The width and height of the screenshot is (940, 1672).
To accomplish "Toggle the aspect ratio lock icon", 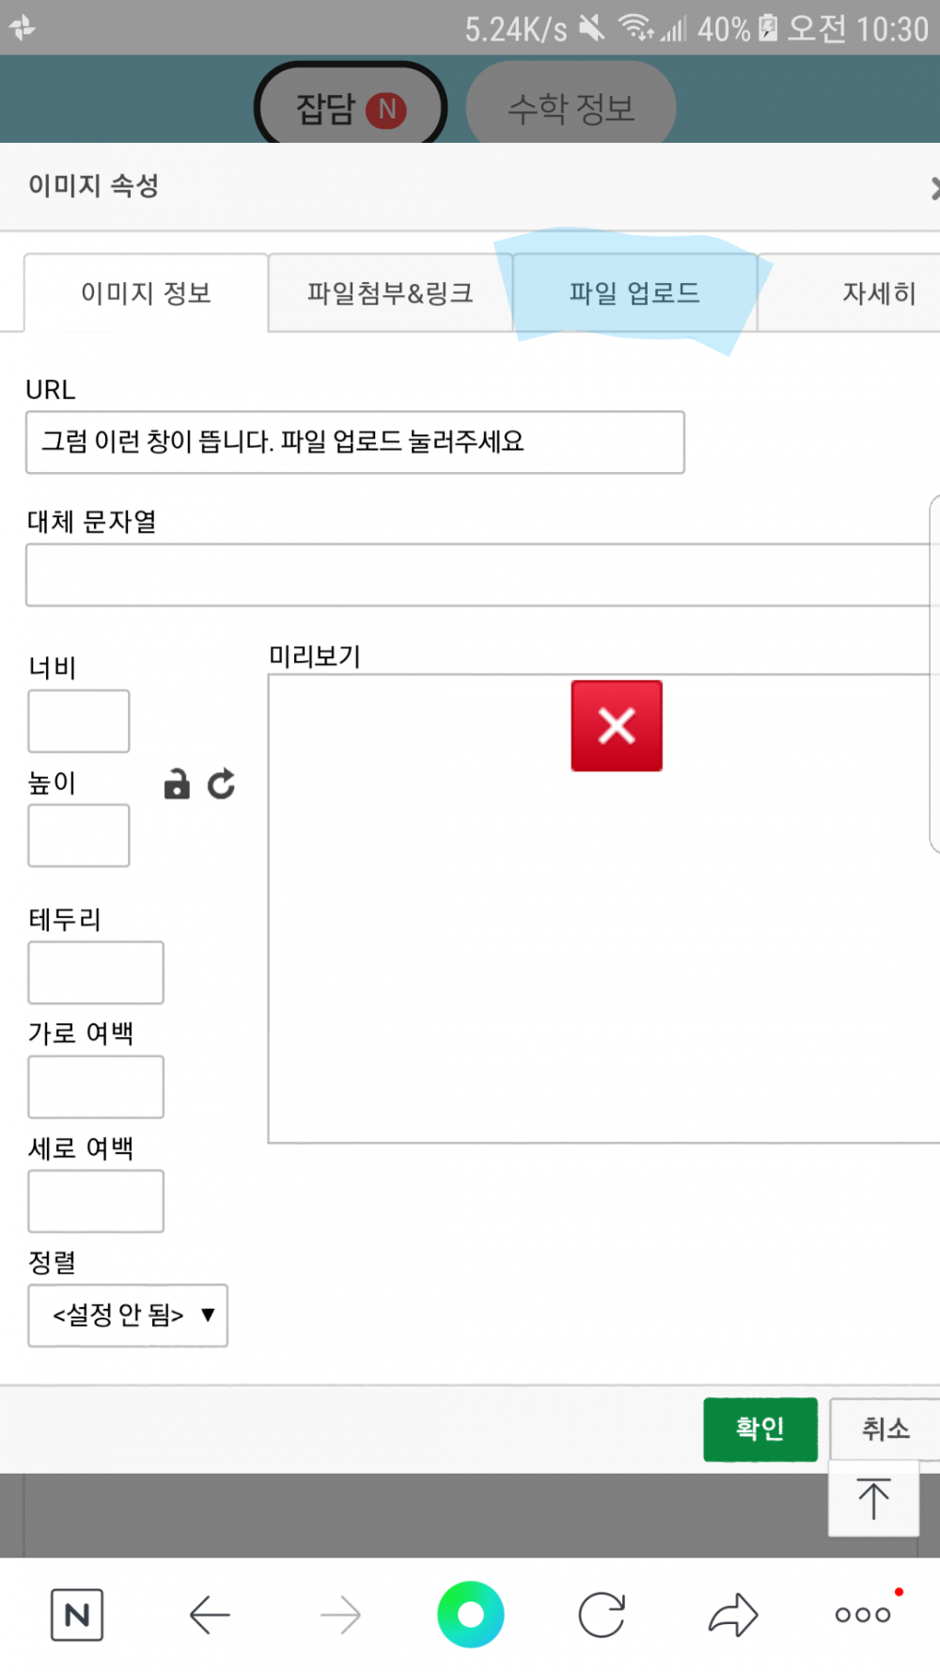I will click(177, 783).
